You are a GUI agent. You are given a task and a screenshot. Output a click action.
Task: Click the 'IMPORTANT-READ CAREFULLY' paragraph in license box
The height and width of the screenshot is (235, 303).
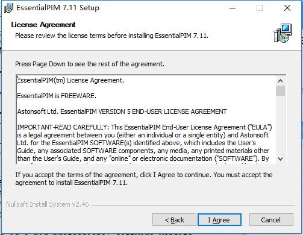pyautogui.click(x=145, y=143)
